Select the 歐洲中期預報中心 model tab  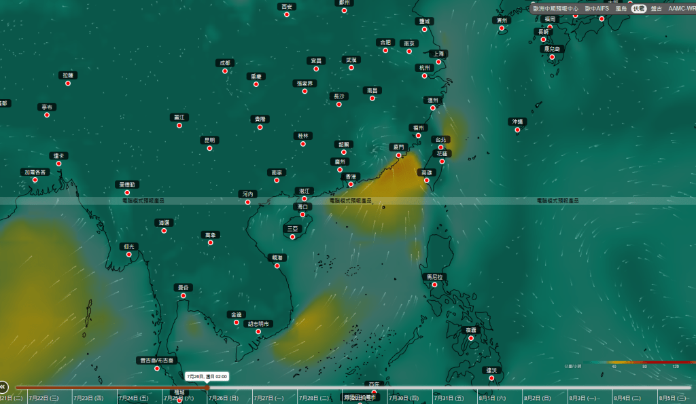coord(556,8)
